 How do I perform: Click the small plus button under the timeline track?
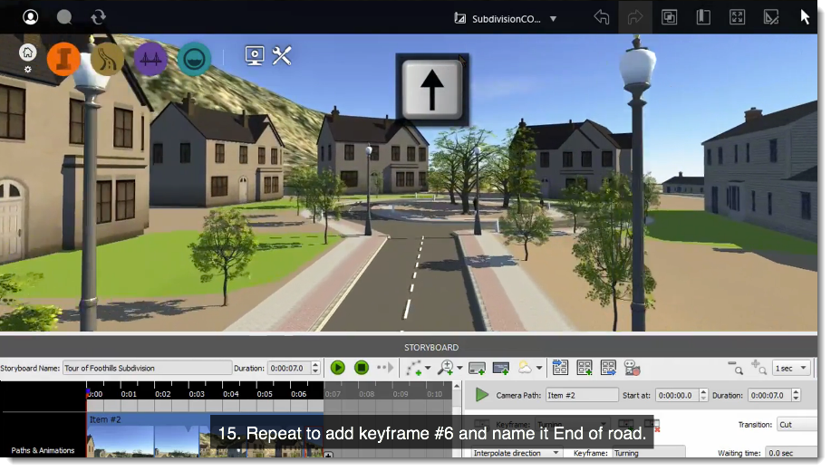click(329, 455)
